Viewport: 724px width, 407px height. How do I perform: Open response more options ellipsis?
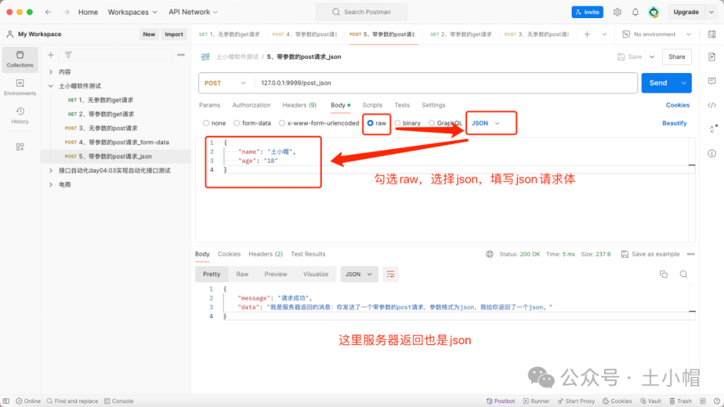pos(690,254)
